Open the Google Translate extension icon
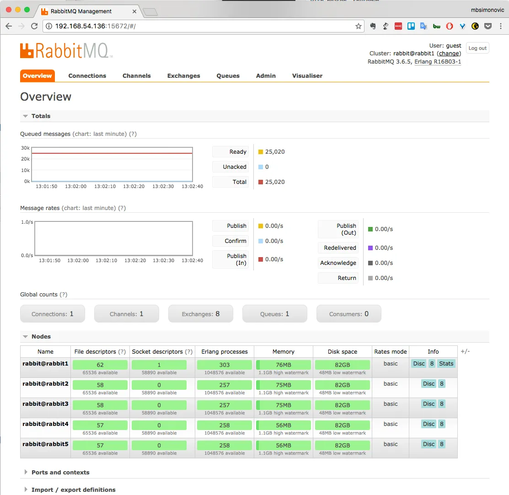The width and height of the screenshot is (509, 495). pos(423,26)
